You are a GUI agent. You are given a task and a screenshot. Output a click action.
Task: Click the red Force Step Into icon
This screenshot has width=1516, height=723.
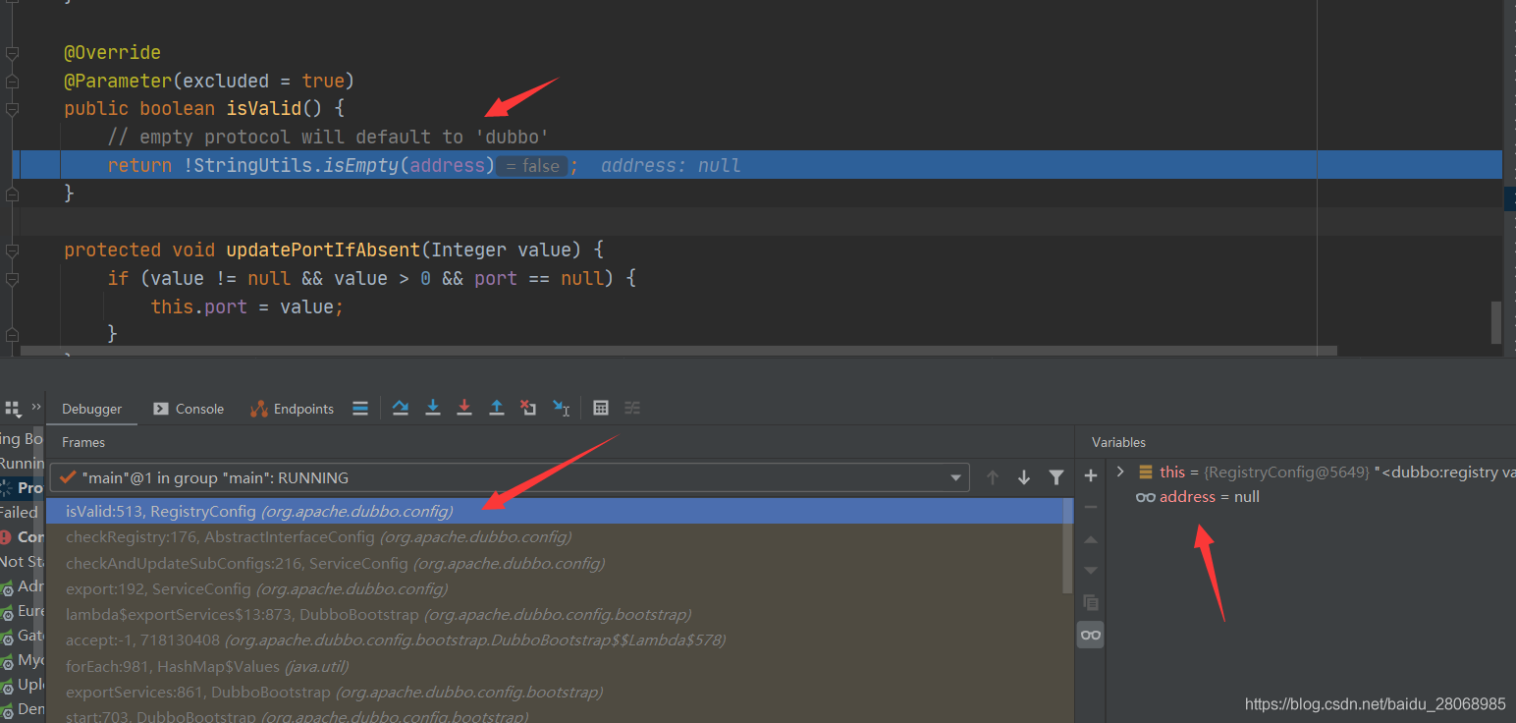[464, 408]
